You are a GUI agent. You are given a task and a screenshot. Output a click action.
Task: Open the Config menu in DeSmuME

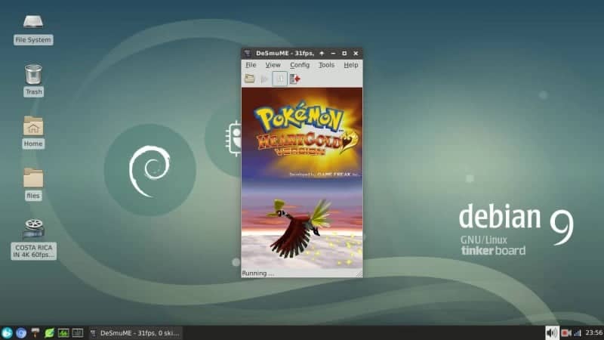[x=300, y=65]
